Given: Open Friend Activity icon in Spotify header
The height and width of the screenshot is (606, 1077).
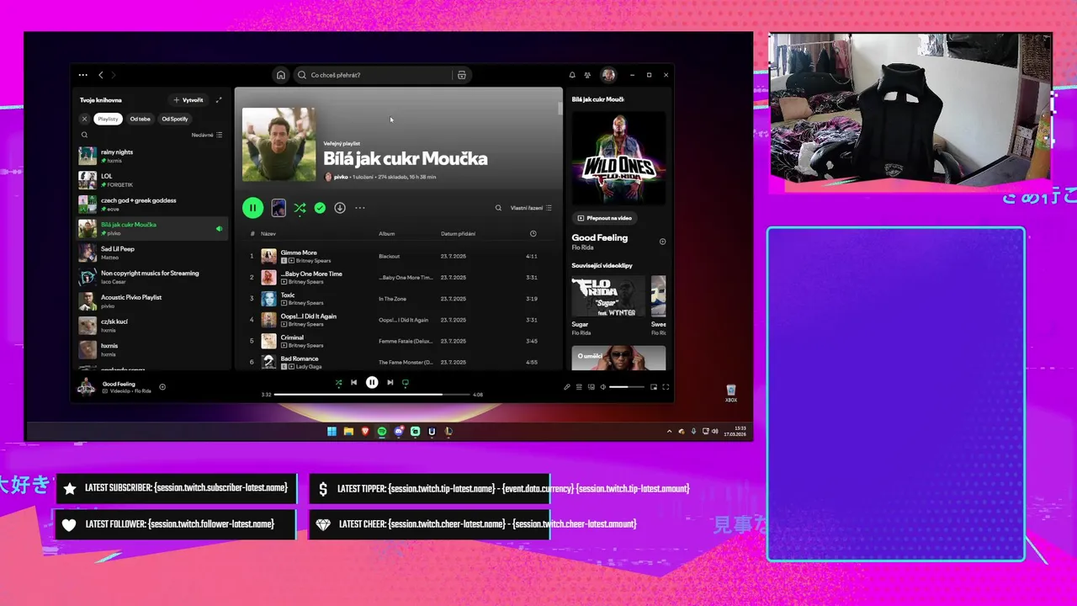Looking at the screenshot, I should click(587, 75).
